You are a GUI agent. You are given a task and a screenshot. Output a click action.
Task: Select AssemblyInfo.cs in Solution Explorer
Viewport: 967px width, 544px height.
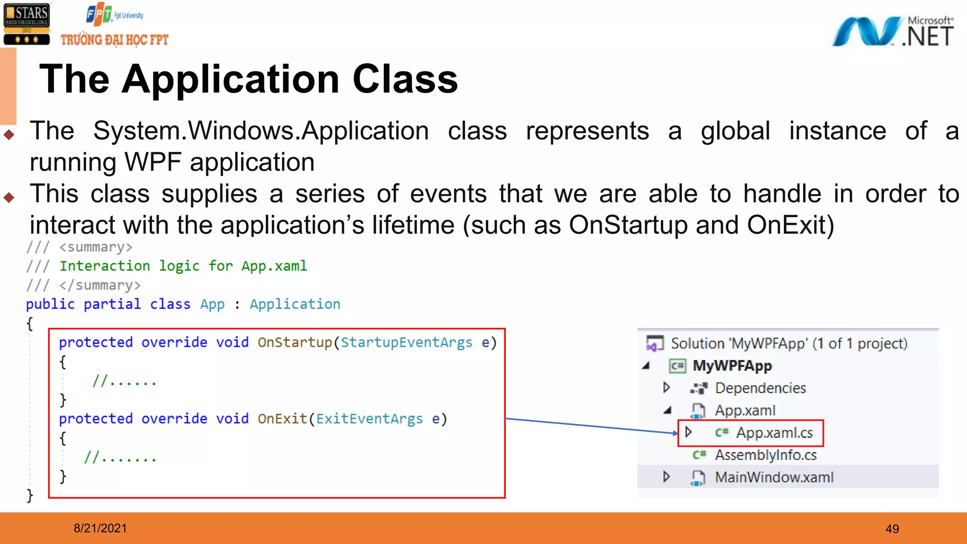pos(765,455)
